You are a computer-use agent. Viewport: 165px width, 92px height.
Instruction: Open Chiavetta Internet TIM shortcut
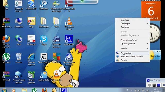[56, 41]
